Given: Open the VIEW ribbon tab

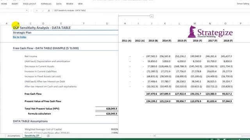Looking at the screenshot, I should [80, 3].
